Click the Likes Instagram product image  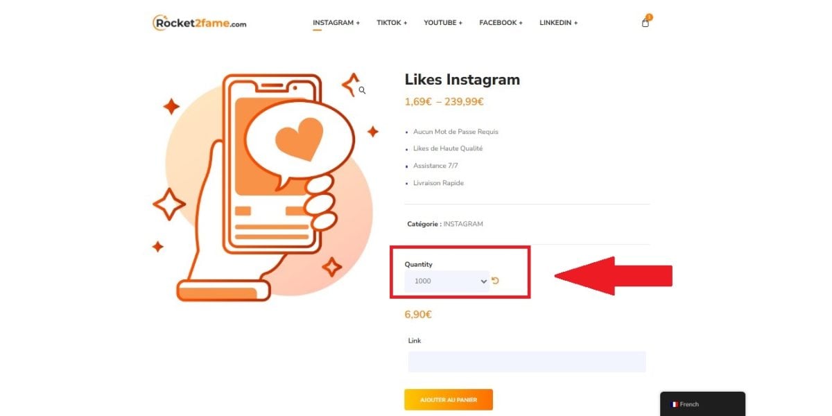click(x=263, y=187)
